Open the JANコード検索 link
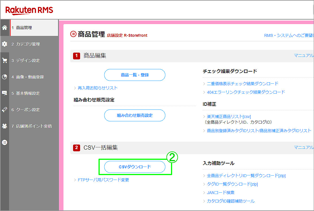The width and height of the screenshot is (314, 211). 221,192
